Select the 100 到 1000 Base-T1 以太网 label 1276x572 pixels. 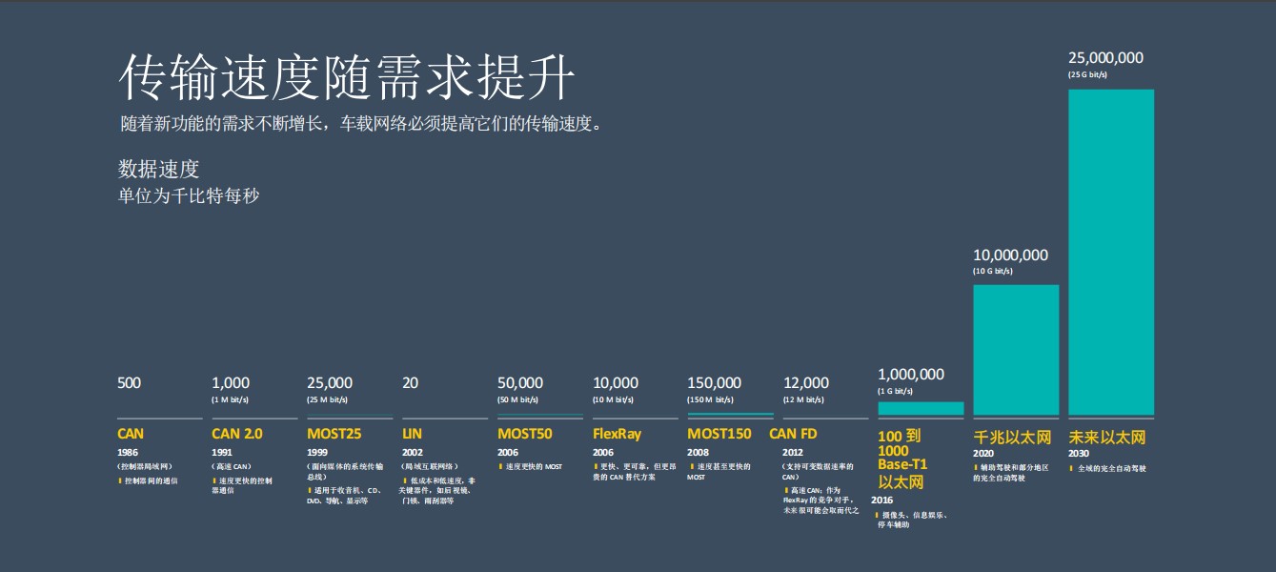tap(901, 460)
